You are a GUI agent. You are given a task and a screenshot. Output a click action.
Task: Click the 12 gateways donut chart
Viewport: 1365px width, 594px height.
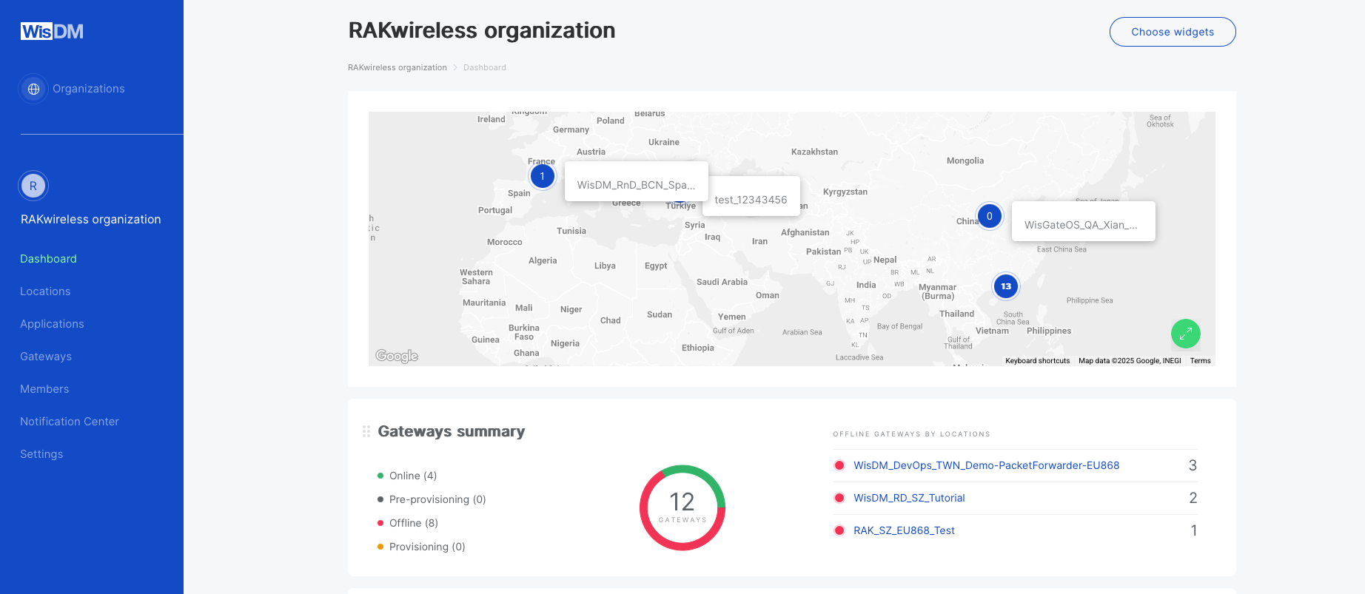point(682,507)
